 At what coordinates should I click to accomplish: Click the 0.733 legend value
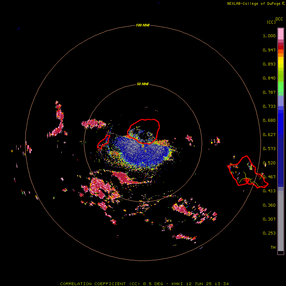click(269, 106)
